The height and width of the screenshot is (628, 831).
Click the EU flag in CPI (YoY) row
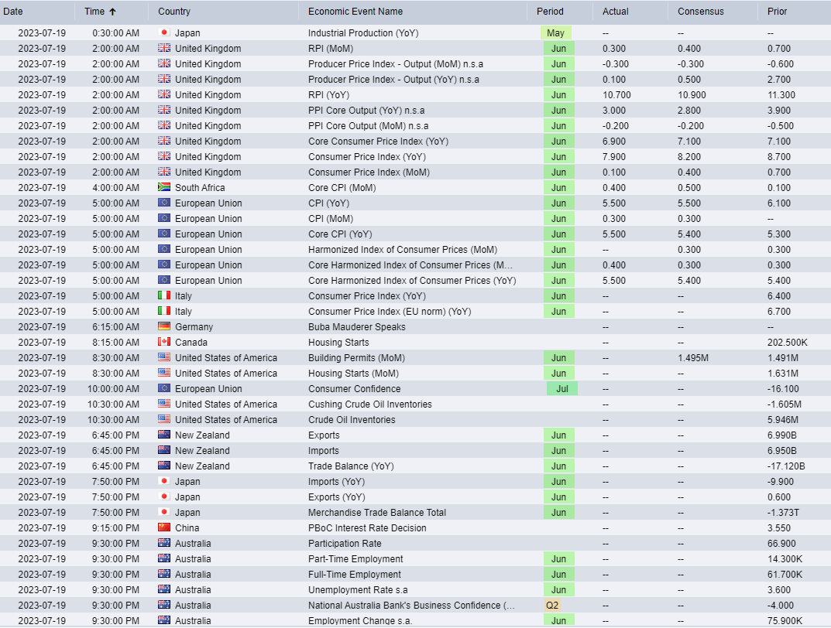point(164,203)
